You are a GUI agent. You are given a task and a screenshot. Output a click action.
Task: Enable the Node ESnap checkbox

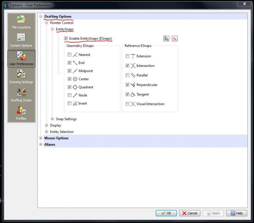(69, 95)
